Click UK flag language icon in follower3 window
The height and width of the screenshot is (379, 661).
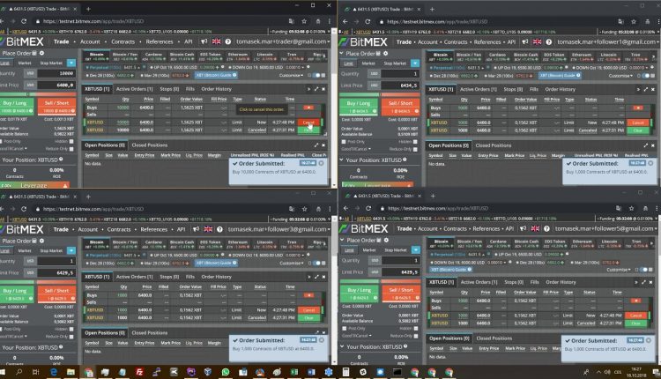(x=208, y=229)
